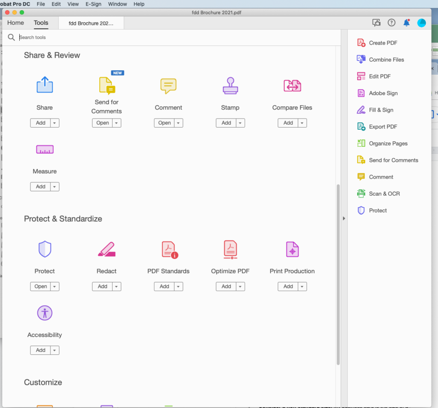This screenshot has height=408, width=438.
Task: Select the Redact tool icon
Action: 107,249
